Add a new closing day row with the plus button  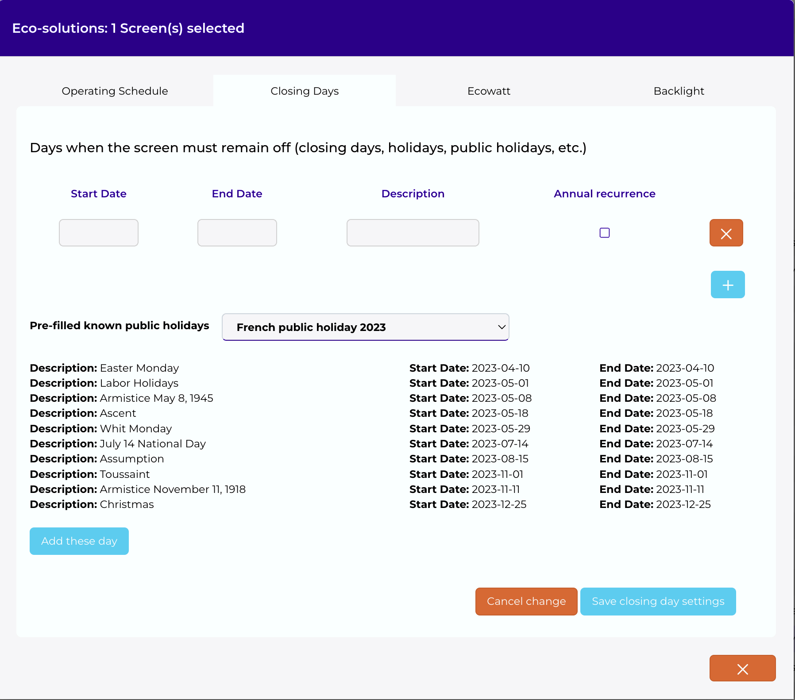pyautogui.click(x=727, y=285)
